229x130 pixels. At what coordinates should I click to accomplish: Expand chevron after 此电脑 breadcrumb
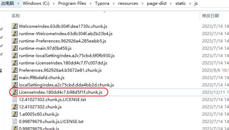tap(18, 3)
